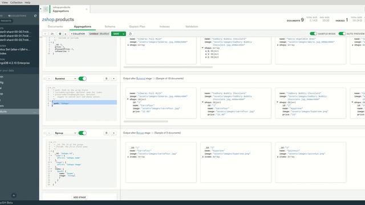The image size is (365, 205).
Task: Collapse the pipeline toolbar arrow at far left
Action: click(x=45, y=34)
